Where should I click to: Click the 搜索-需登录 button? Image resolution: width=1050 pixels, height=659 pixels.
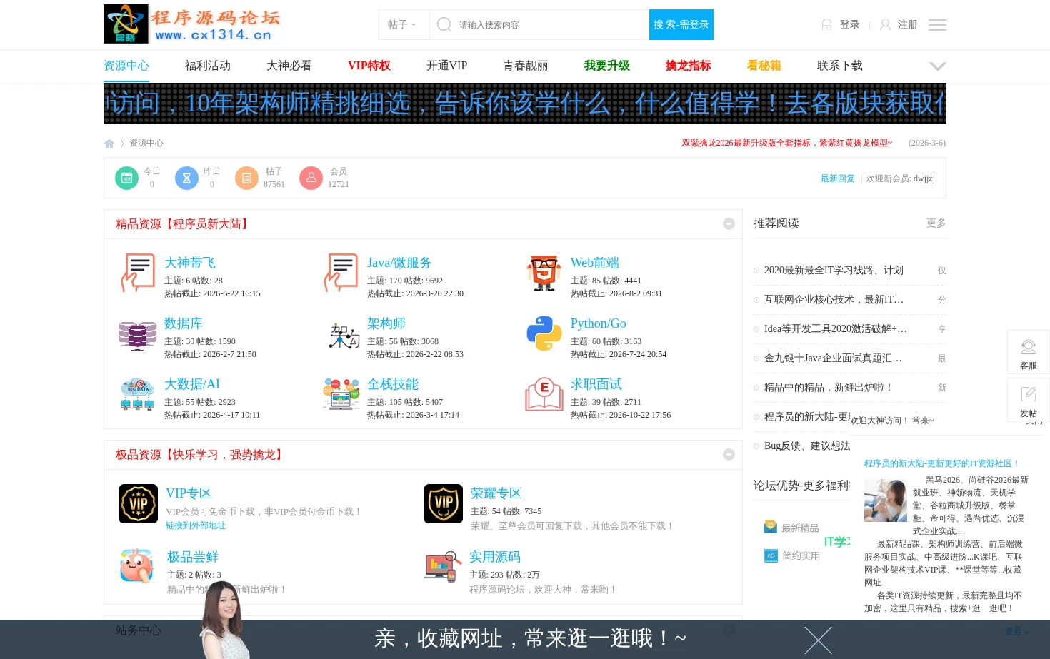pyautogui.click(x=681, y=25)
